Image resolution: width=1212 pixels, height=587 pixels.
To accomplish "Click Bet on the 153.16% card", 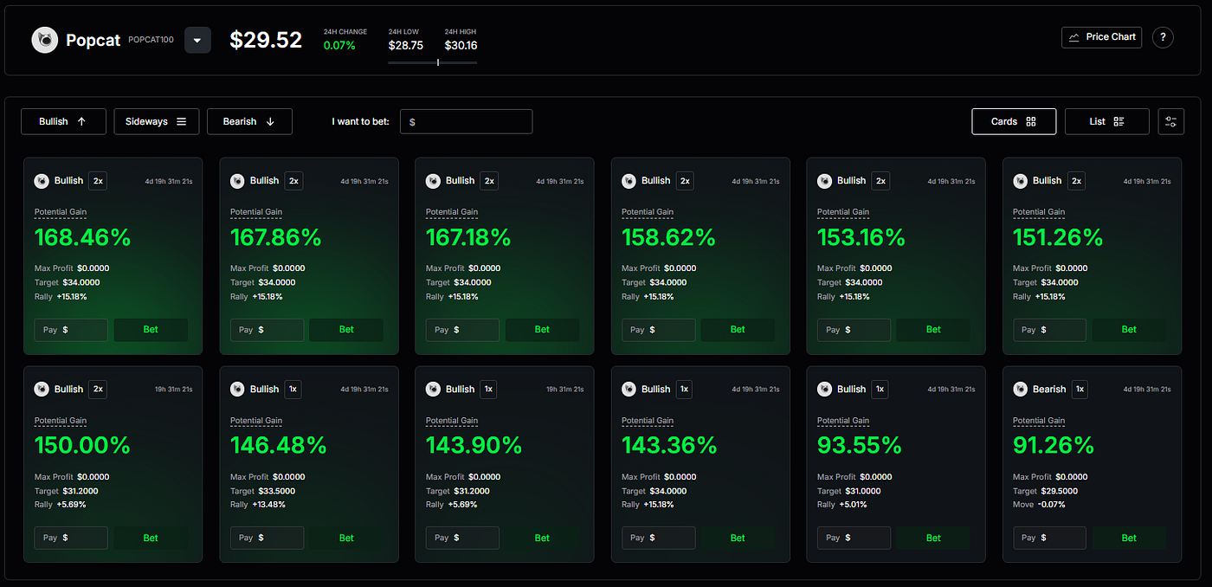I will coord(933,329).
